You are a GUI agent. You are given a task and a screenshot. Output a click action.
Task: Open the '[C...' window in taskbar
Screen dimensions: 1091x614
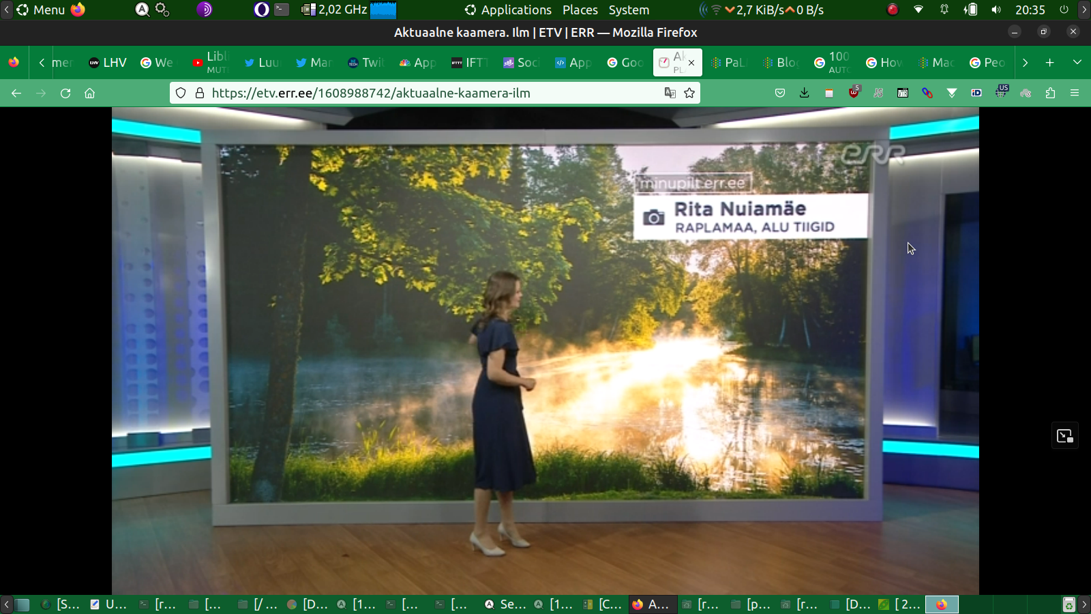pyautogui.click(x=603, y=604)
